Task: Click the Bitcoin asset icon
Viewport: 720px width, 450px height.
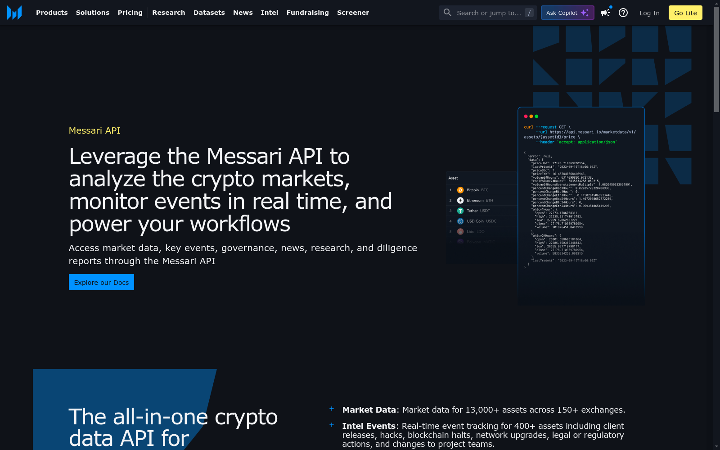Action: click(460, 190)
